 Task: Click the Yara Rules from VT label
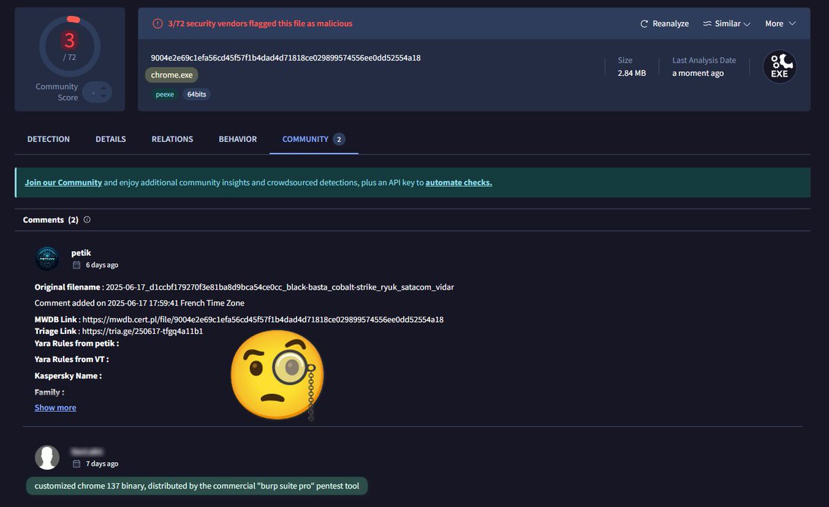point(72,359)
